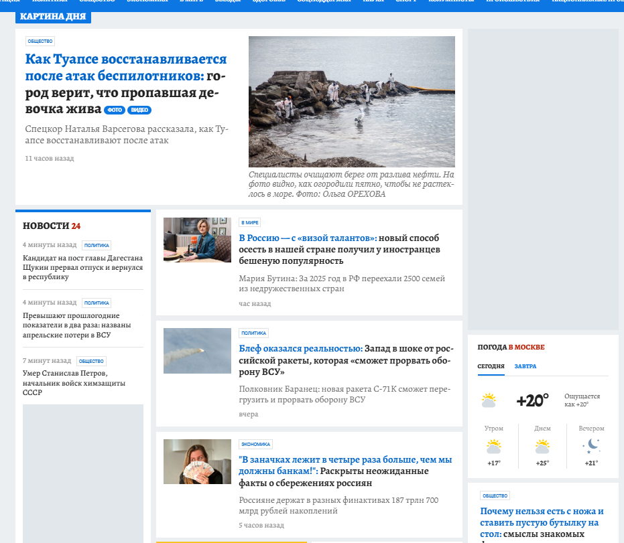Switch weather to СЕГОДНЯ tab

tap(491, 366)
